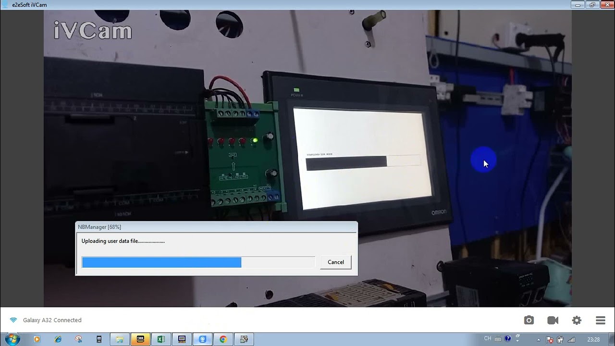The image size is (615, 346).
Task: Restore down the iVCam window
Action: 592,5
